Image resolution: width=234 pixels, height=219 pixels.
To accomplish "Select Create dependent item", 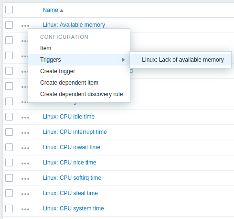I will [79, 83].
